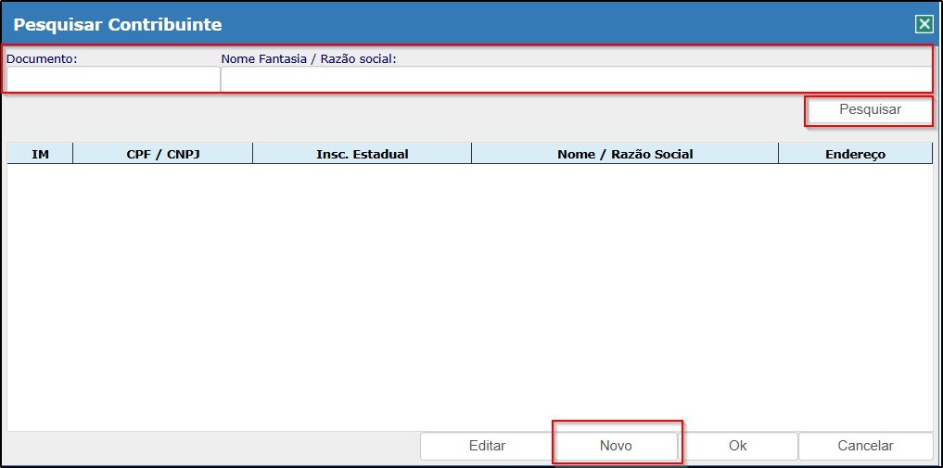This screenshot has height=468, width=943.
Task: Click the divider between IM and CPF / CNPJ
Action: (72, 154)
